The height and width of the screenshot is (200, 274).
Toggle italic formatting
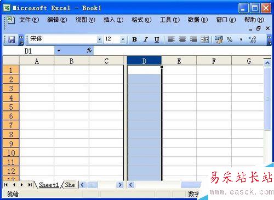click(146, 39)
